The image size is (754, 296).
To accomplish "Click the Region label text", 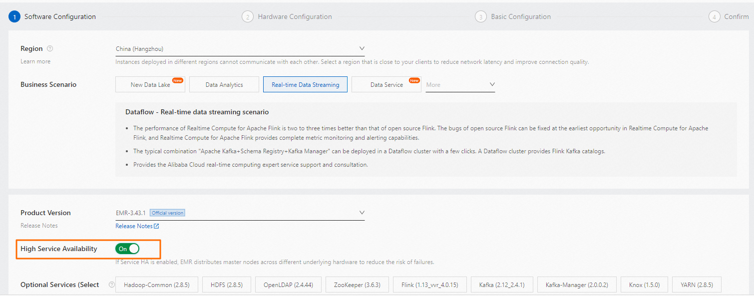I will pos(31,49).
